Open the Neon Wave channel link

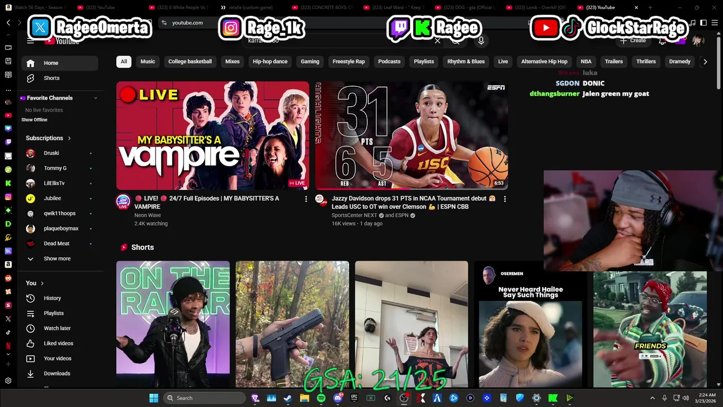[147, 215]
